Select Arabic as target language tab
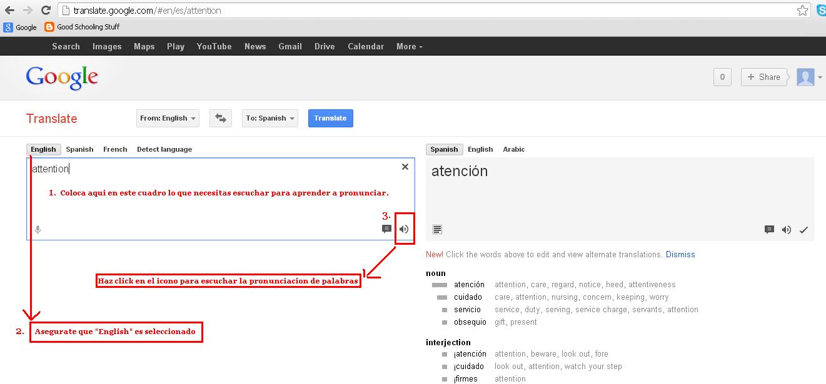The width and height of the screenshot is (826, 384). [514, 149]
